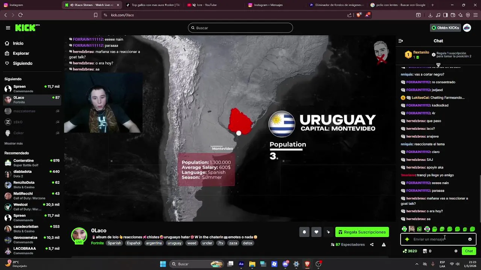481x270 pixels.
Task: Open LACOBRAAA recommended channel
Action: pyautogui.click(x=32, y=250)
